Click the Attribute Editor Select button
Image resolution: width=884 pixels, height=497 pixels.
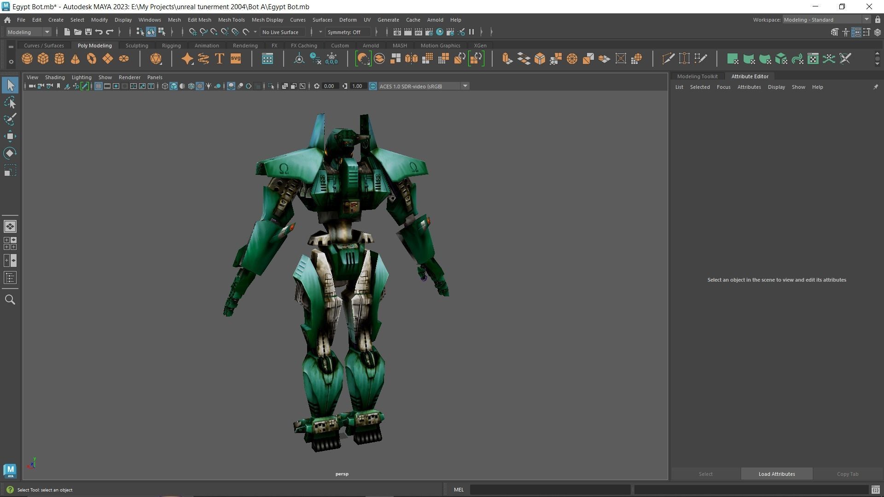[705, 474]
